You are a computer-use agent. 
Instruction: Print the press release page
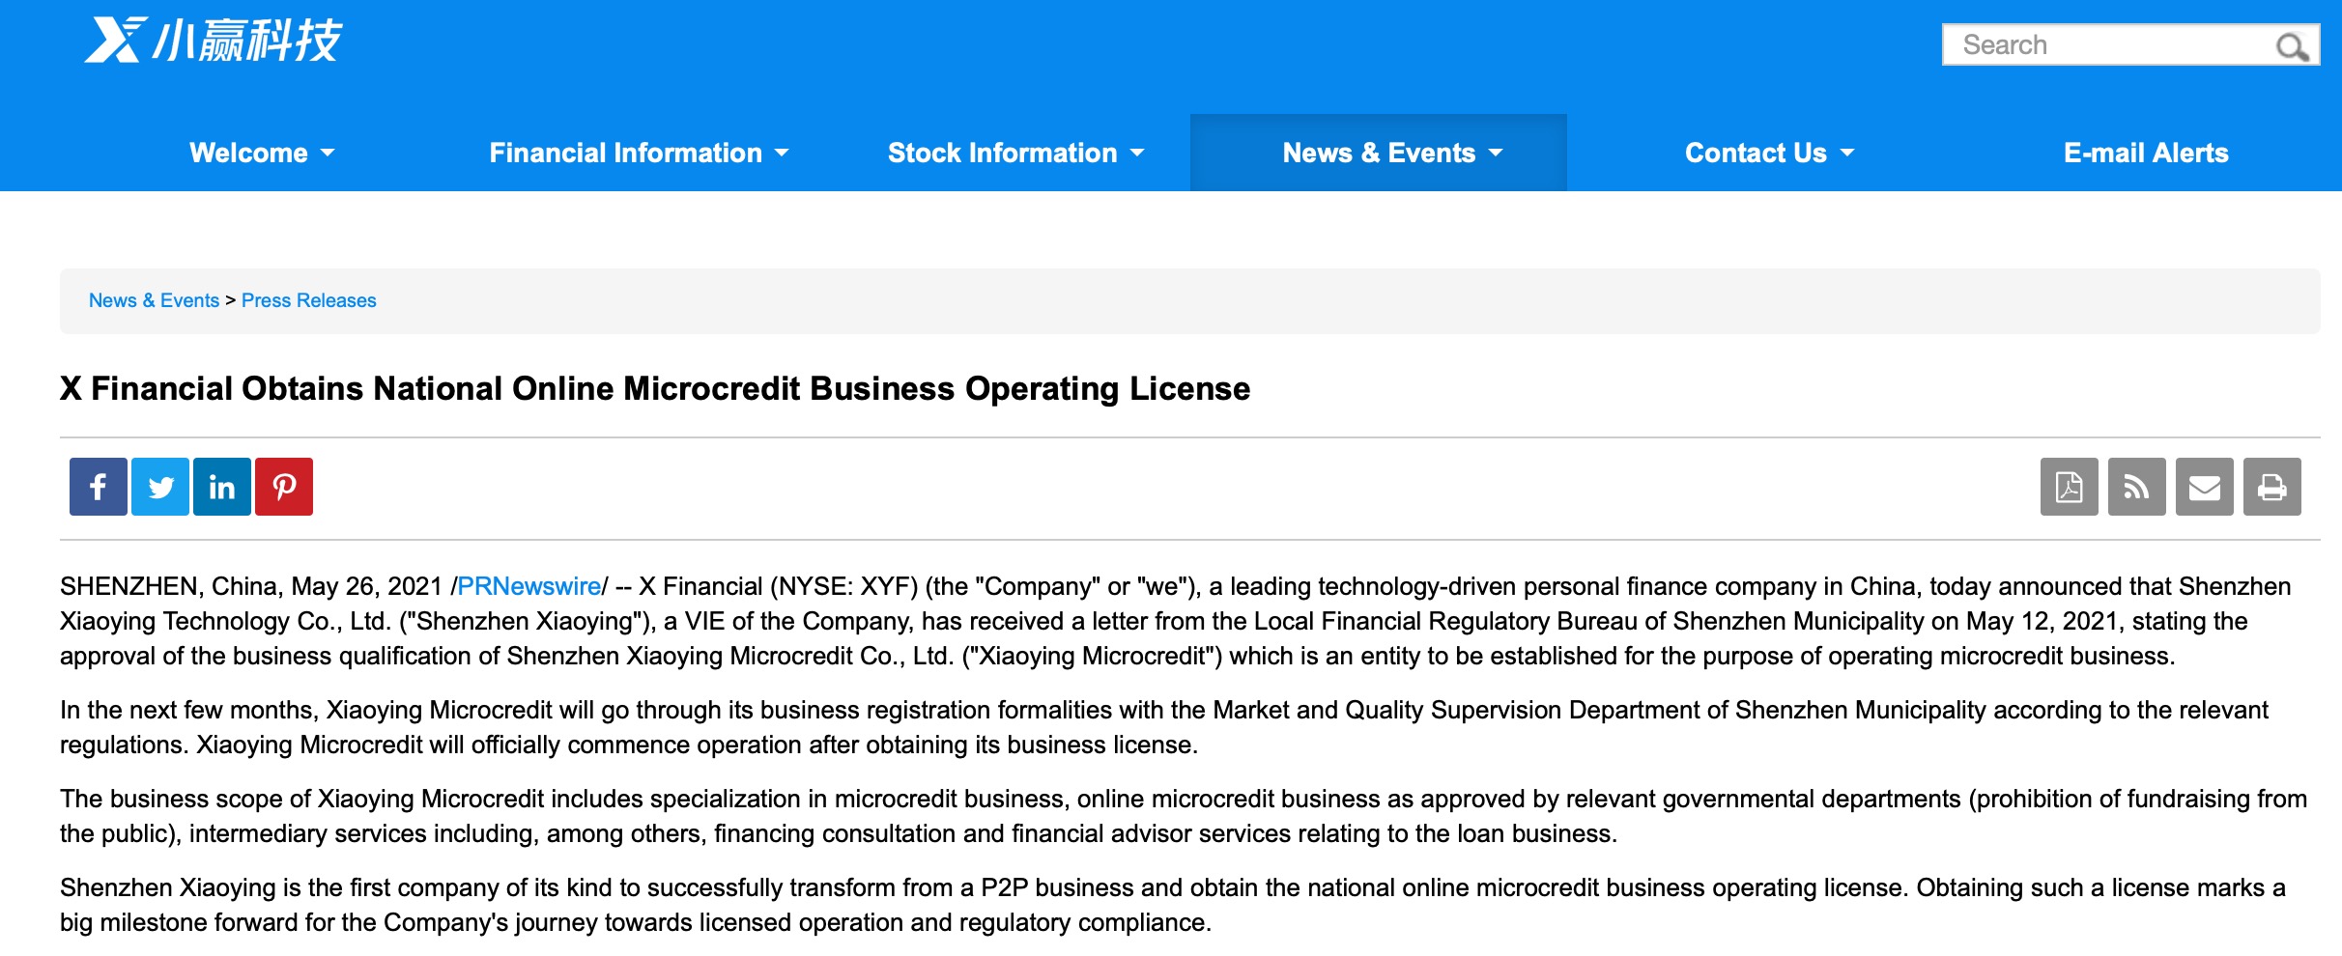[2271, 487]
